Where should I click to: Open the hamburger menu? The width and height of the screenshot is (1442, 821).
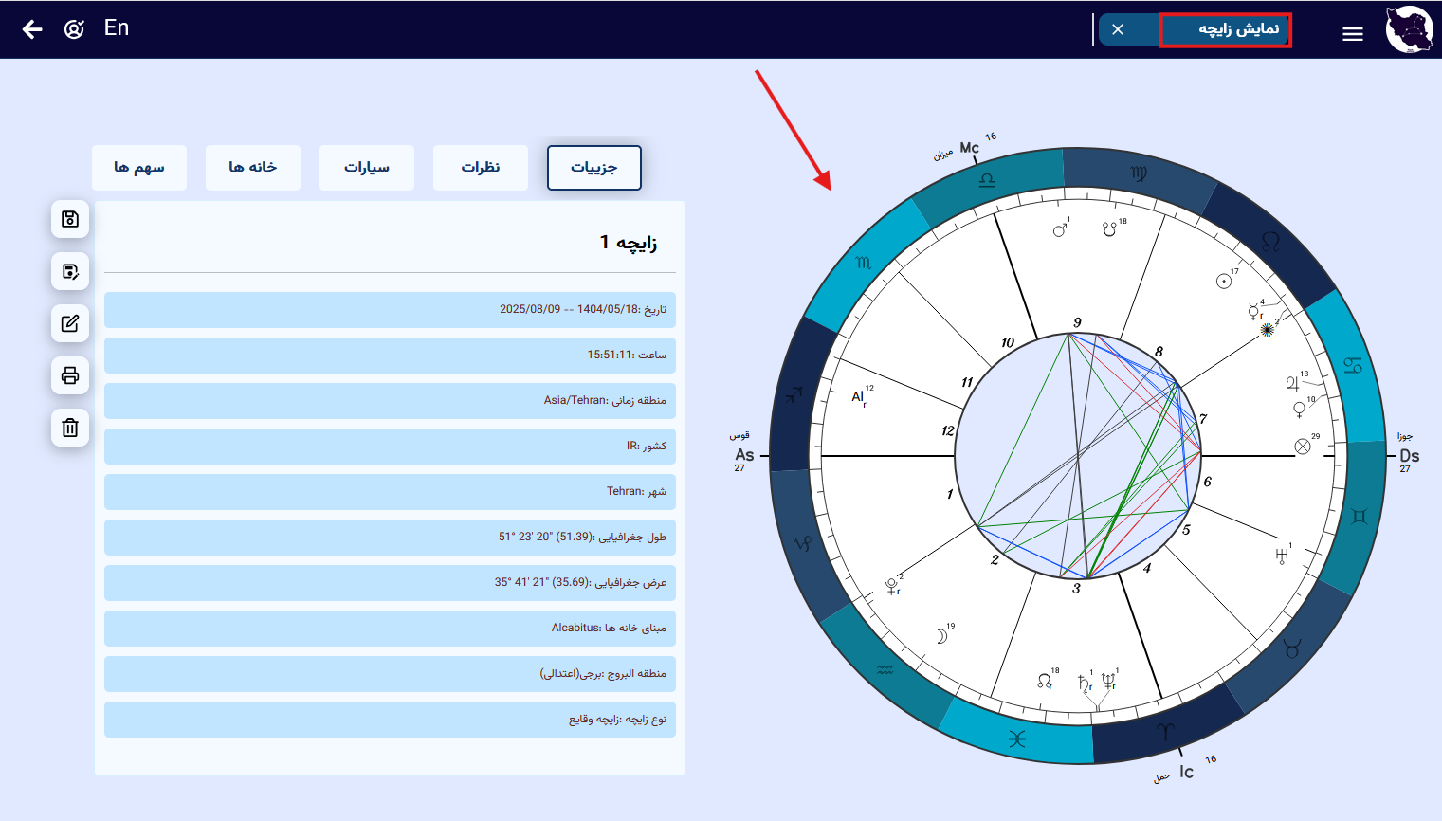click(x=1353, y=34)
